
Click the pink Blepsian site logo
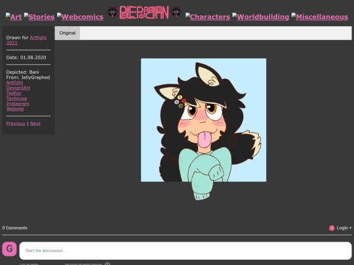144,12
